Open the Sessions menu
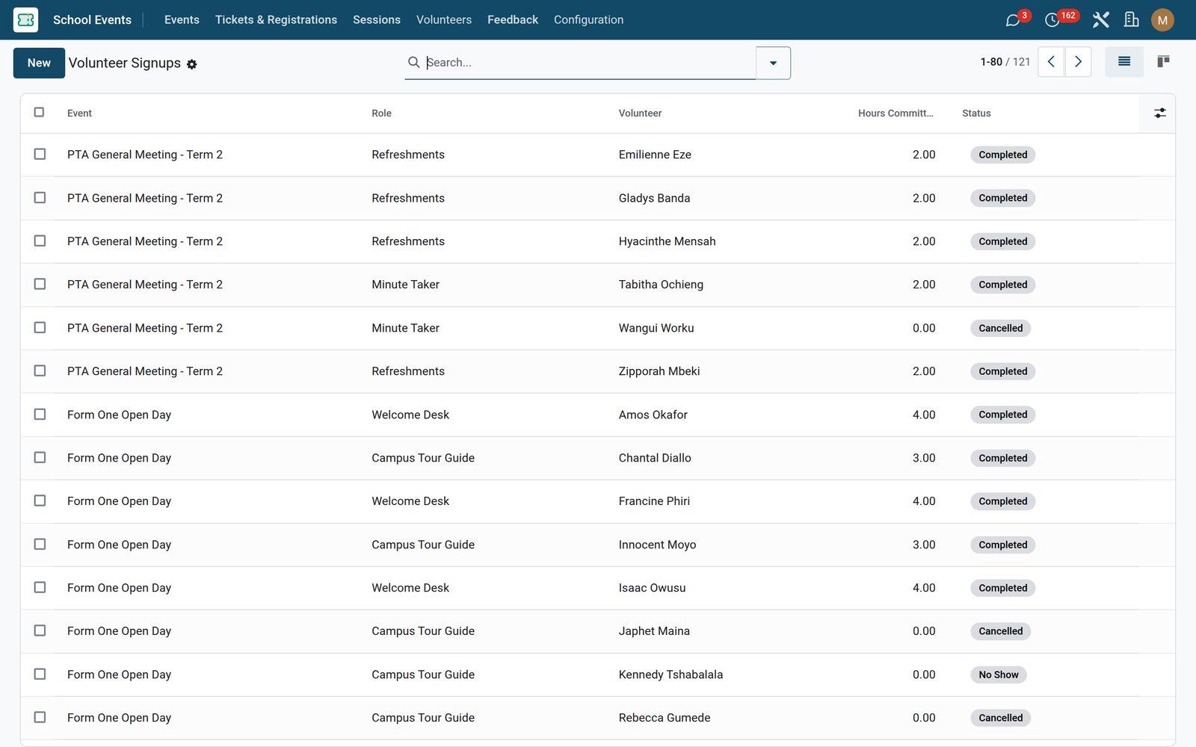 point(377,19)
